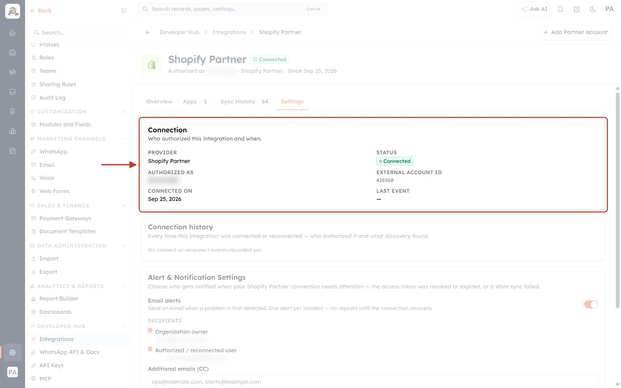Open the Ask AI button
Image resolution: width=621 pixels, height=388 pixels.
[534, 9]
